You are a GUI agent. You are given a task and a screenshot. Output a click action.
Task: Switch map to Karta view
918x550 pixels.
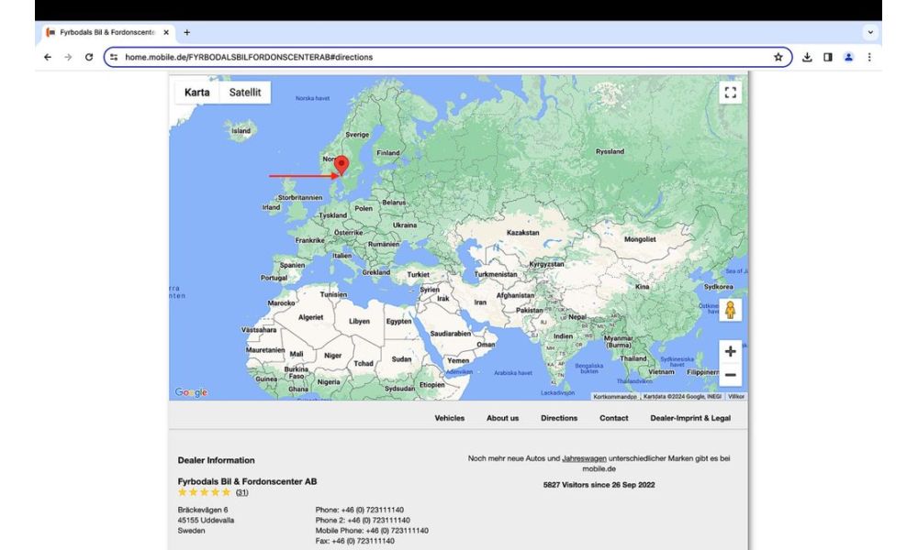[196, 93]
